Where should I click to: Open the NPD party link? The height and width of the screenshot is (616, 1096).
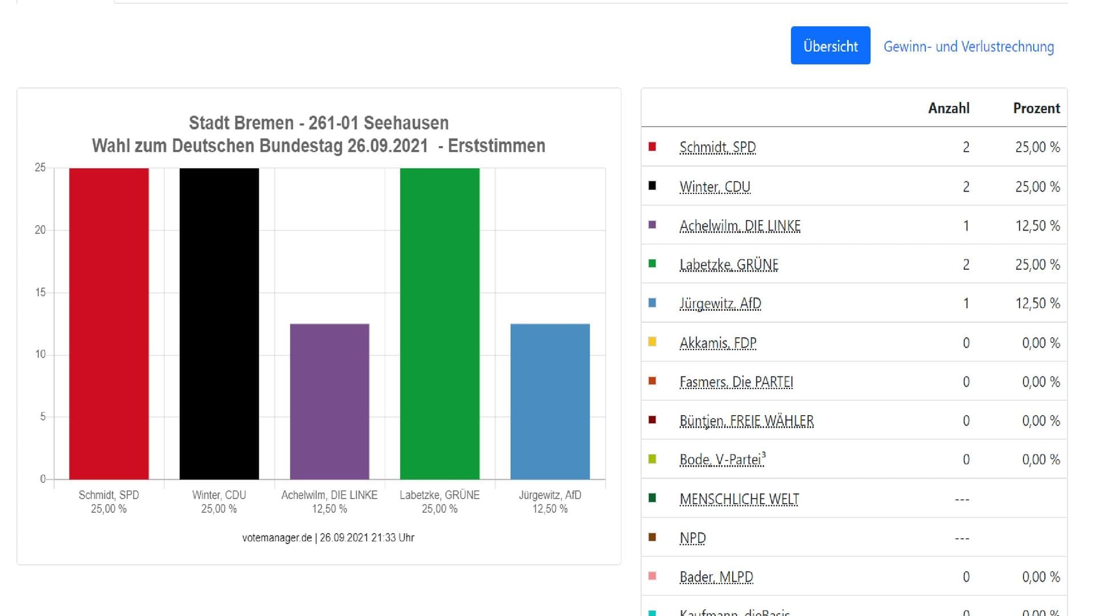tap(692, 538)
